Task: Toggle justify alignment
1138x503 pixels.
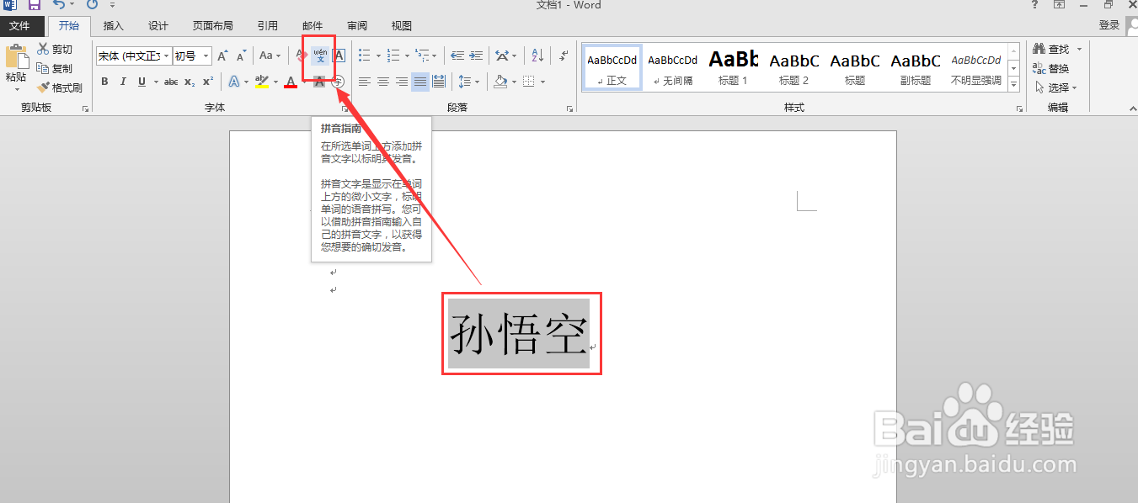Action: pos(419,82)
